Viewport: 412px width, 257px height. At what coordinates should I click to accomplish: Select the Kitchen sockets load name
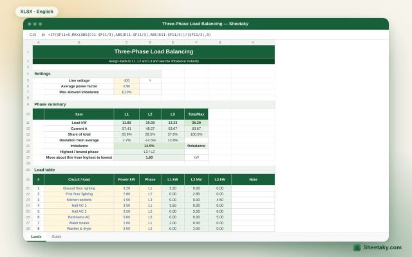(79, 200)
